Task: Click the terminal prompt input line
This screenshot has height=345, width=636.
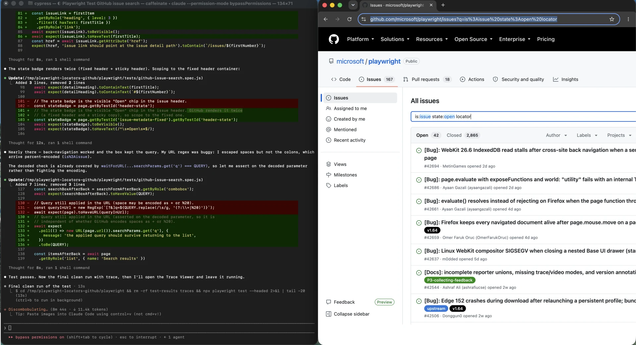Action: pyautogui.click(x=159, y=328)
